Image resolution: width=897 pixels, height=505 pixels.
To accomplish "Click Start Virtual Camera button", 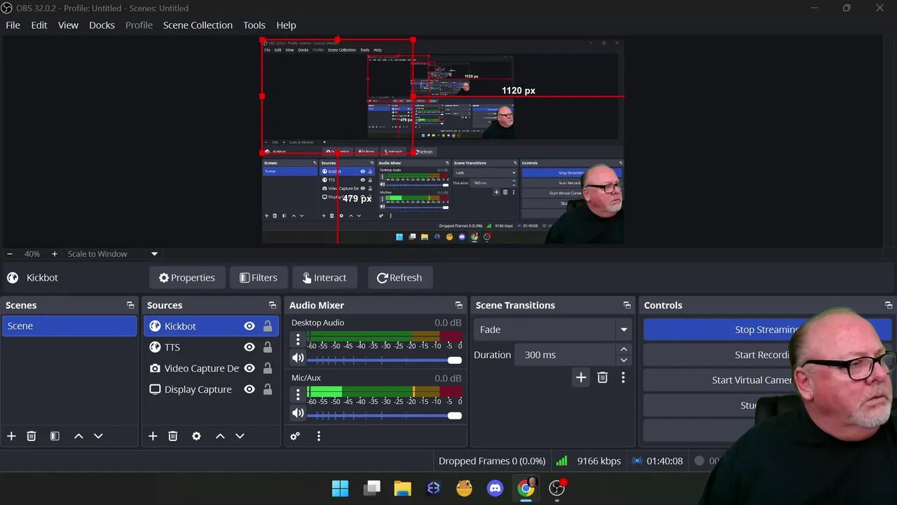I will click(767, 380).
